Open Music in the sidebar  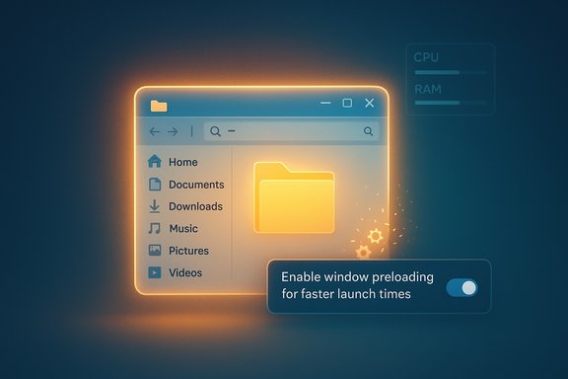[174, 229]
